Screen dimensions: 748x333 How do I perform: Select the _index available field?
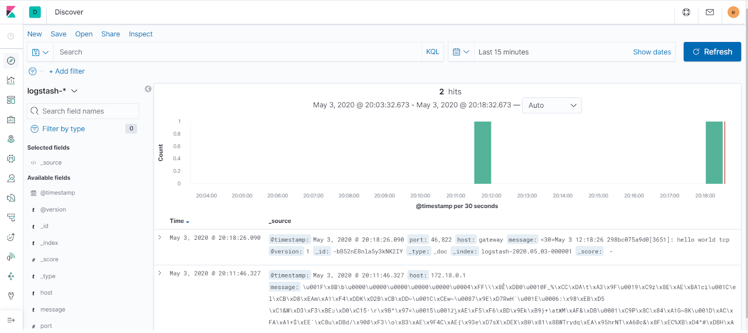49,243
